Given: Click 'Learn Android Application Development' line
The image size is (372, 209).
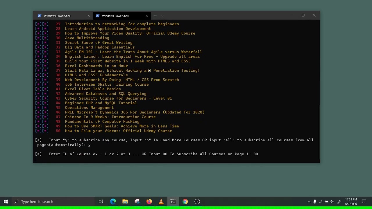Looking at the screenshot, I should coord(108,29).
